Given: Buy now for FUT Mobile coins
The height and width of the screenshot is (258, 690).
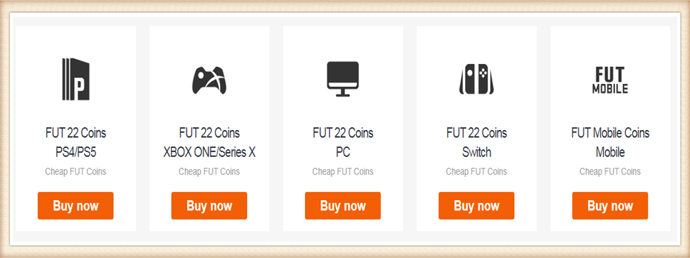Looking at the screenshot, I should tap(610, 206).
